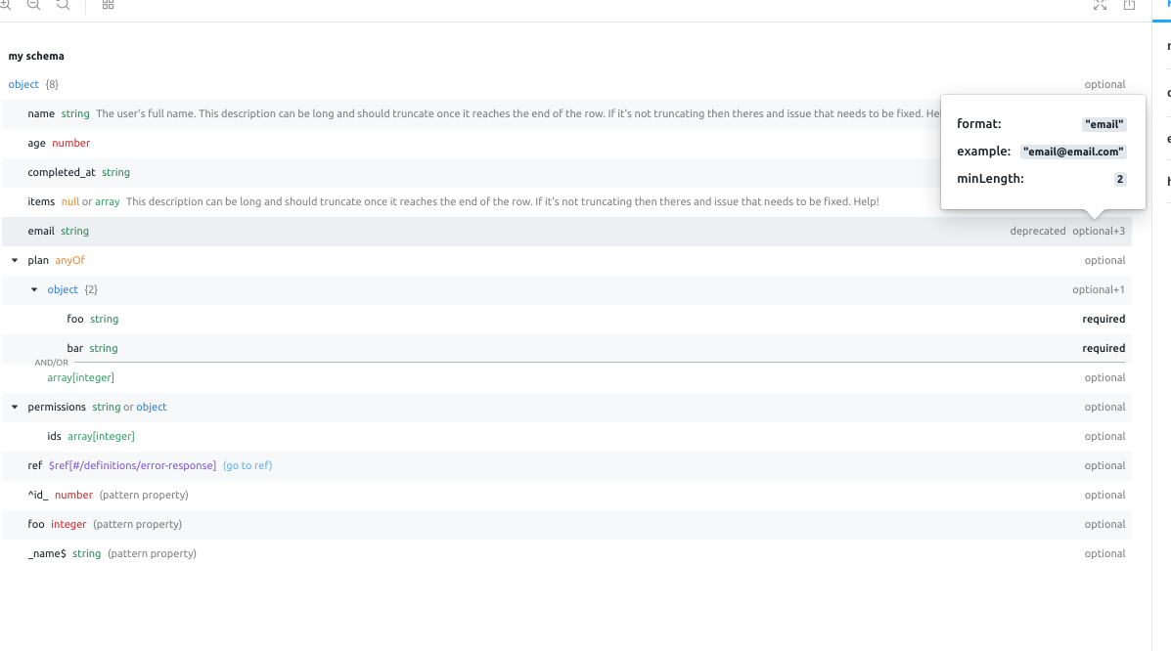Click optional label on plan row
The width and height of the screenshot is (1171, 651).
point(1104,261)
